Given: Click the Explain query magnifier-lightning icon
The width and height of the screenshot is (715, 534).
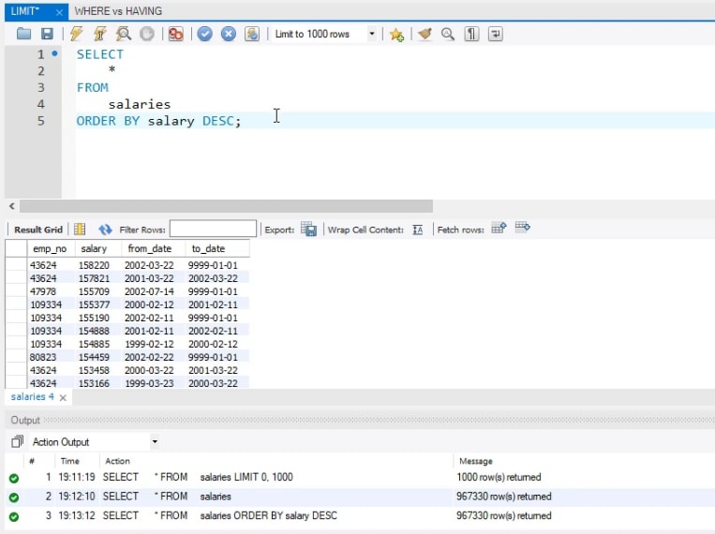Looking at the screenshot, I should (124, 34).
